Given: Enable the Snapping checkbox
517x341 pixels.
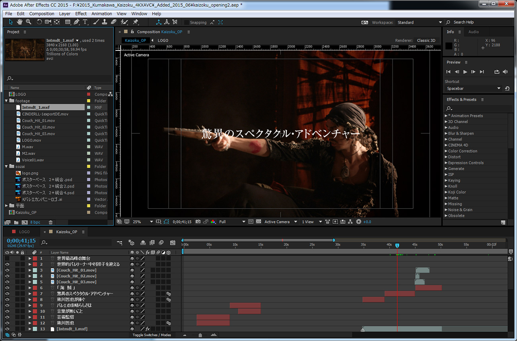Looking at the screenshot, I should coord(187,23).
